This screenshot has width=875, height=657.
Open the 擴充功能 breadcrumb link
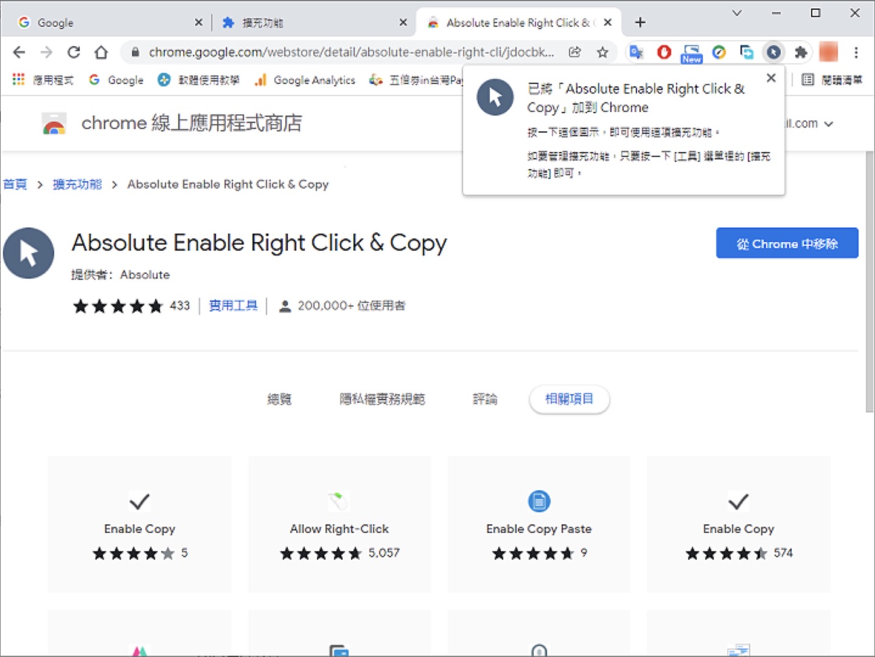point(77,184)
